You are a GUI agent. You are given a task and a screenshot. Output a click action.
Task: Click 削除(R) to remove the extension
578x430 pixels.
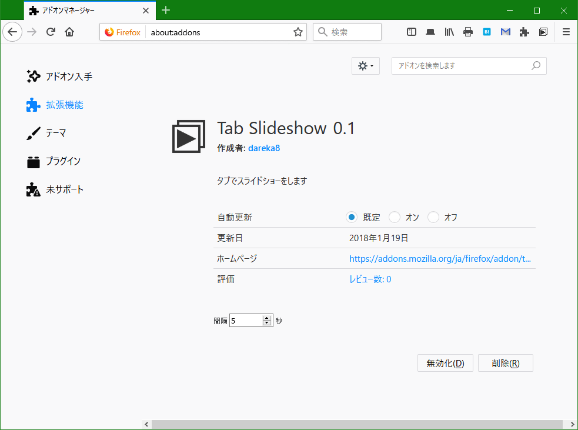click(x=505, y=364)
